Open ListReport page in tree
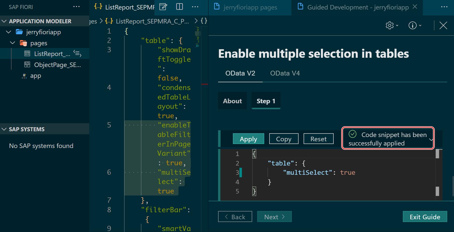 coord(52,54)
